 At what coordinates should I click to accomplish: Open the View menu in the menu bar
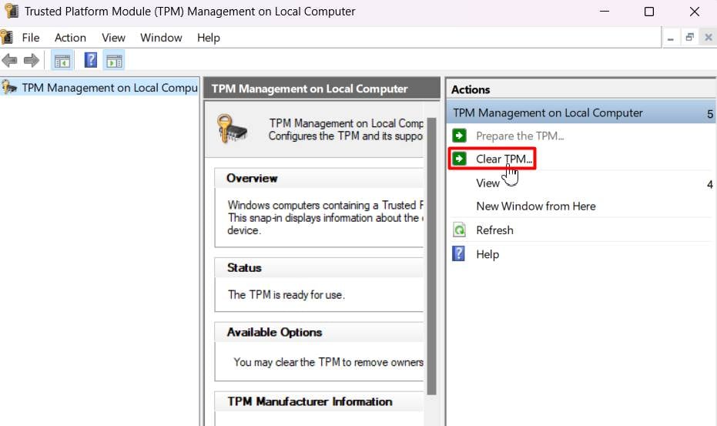[113, 38]
